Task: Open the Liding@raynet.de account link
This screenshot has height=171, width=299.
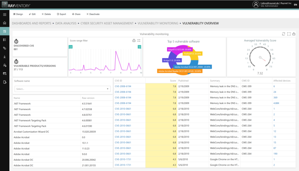Action: 270,3
